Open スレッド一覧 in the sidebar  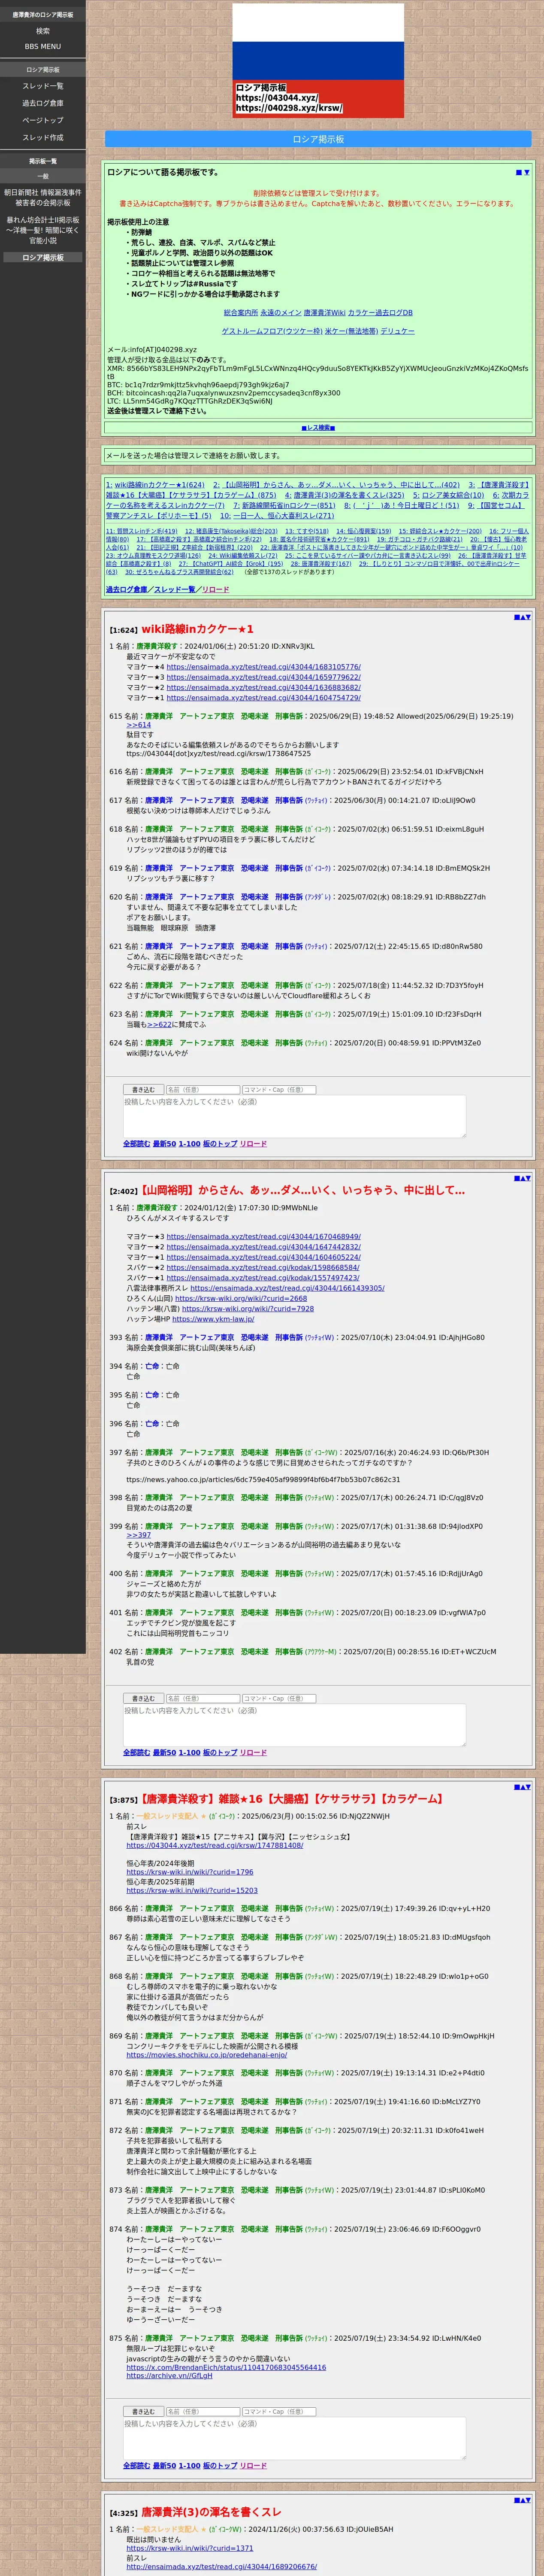coord(43,86)
